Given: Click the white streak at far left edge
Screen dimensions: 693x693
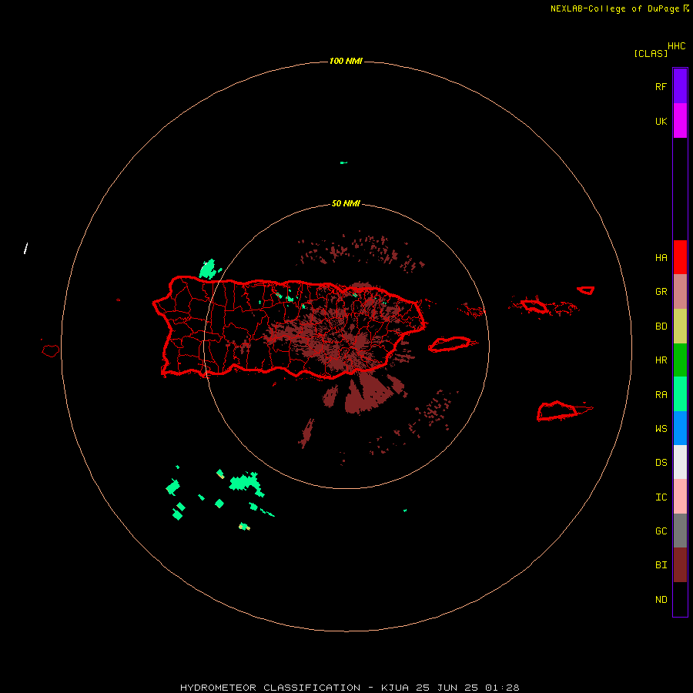Looking at the screenshot, I should click(x=25, y=248).
